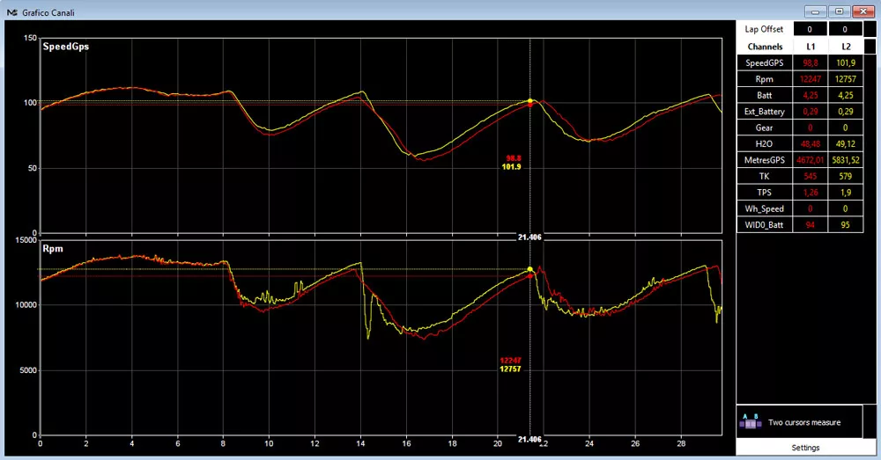Screen dimensions: 881x460
Task: Select the WID0_Batt channel row
Action: pyautogui.click(x=800, y=225)
